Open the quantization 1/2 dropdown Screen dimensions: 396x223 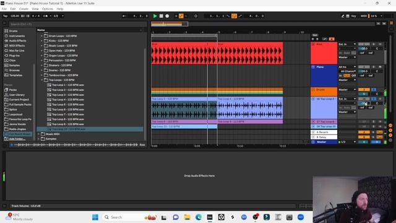[59, 16]
